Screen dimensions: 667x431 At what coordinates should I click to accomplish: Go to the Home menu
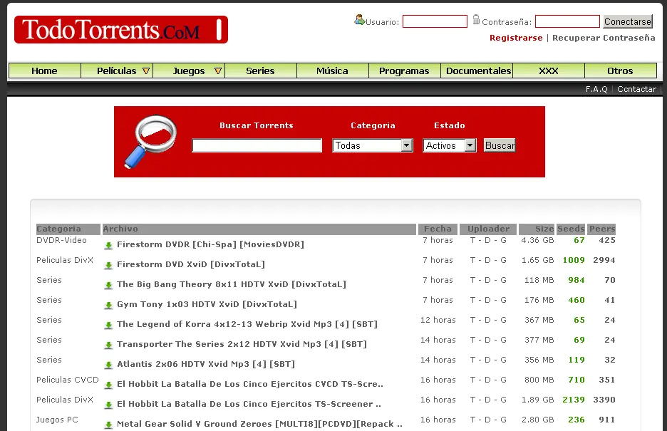(x=44, y=71)
